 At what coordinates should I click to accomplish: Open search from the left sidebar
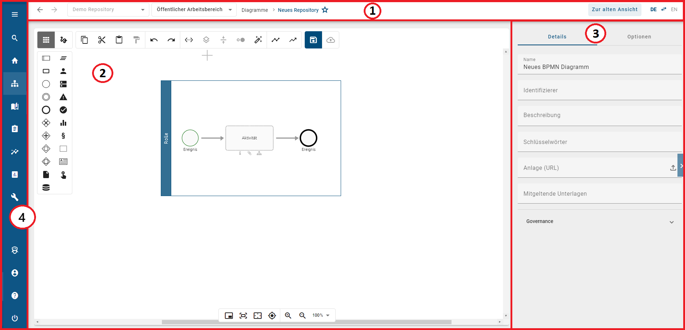coord(14,37)
